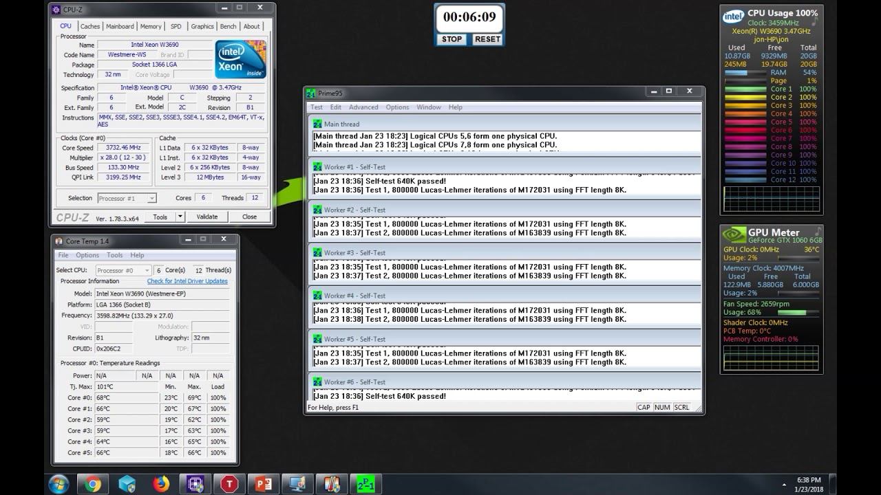Image resolution: width=881 pixels, height=495 pixels.
Task: Switch to the SPD tab in CPU-Z
Action: pos(176,26)
